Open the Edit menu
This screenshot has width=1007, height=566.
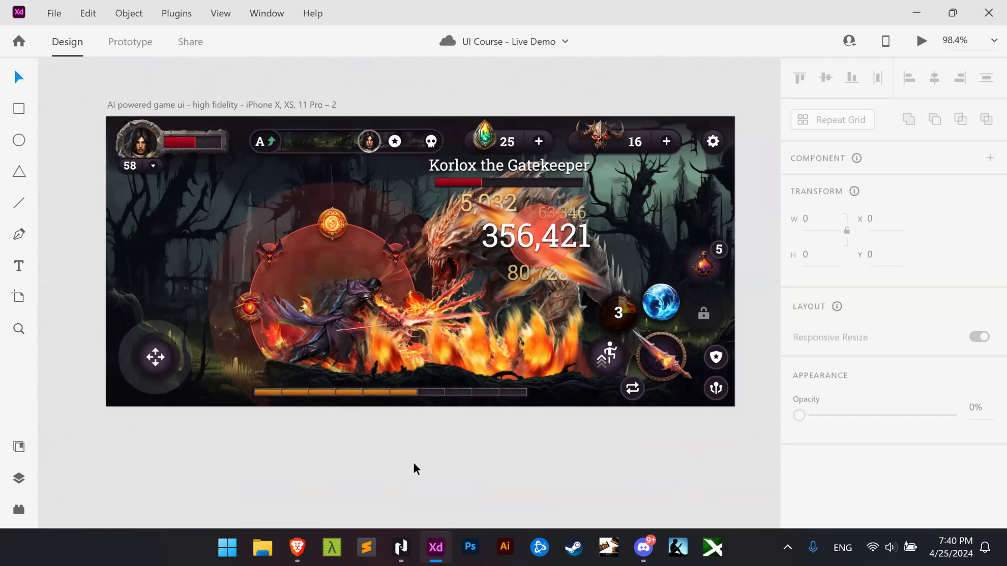pos(88,13)
